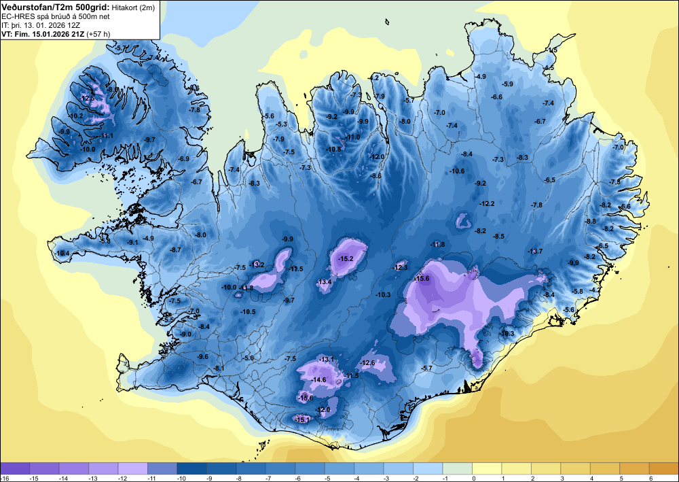Image resolution: width=679 pixels, height=482 pixels.
Task: Click the 'EC-HRES spá brúuð á 500m net' line
Action: coord(56,16)
